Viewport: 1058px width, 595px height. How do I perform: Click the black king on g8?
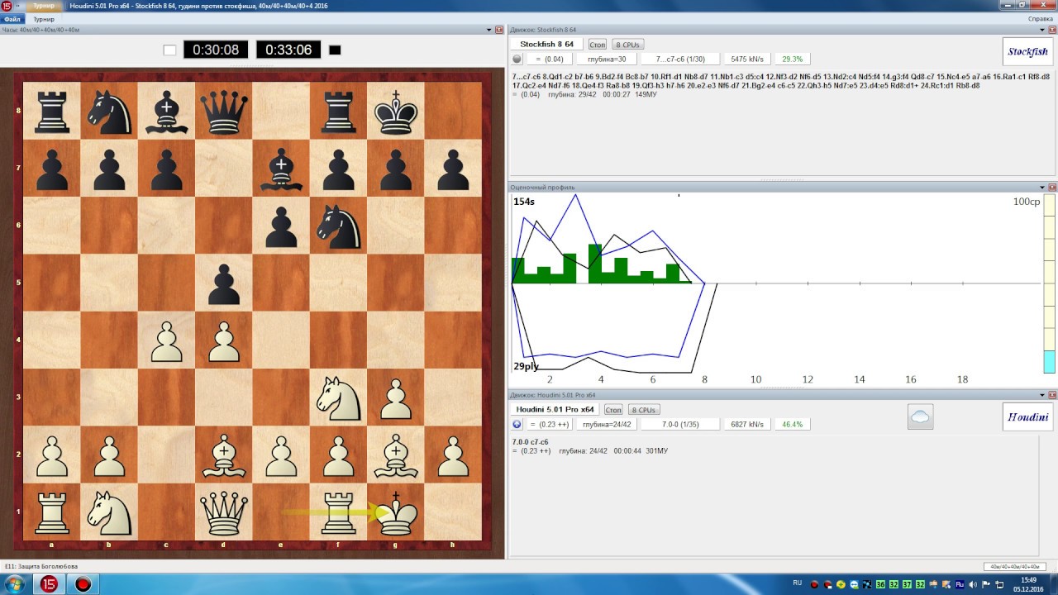click(x=396, y=111)
